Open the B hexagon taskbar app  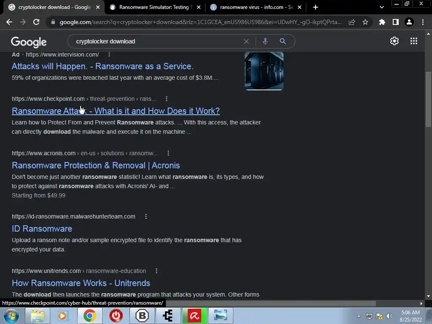pos(142,316)
